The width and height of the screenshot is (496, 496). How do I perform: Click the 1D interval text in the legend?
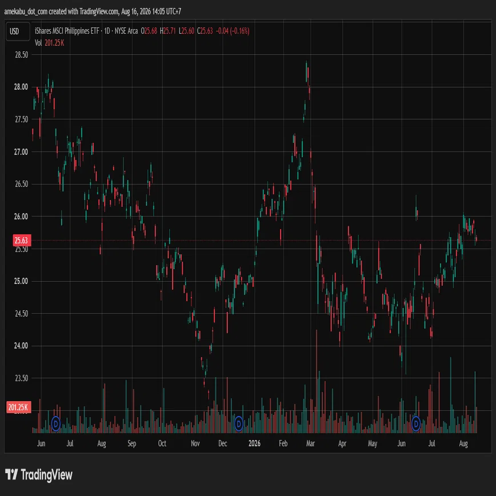[107, 31]
